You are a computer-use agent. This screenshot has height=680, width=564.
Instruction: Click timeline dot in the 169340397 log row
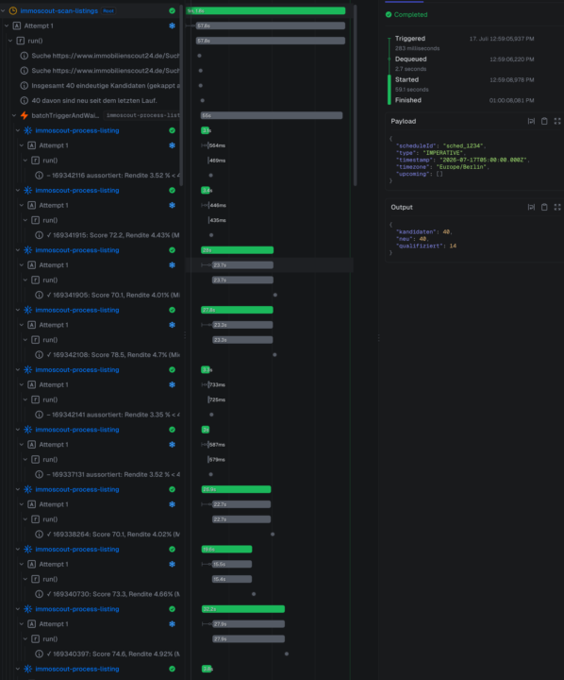pyautogui.click(x=287, y=654)
